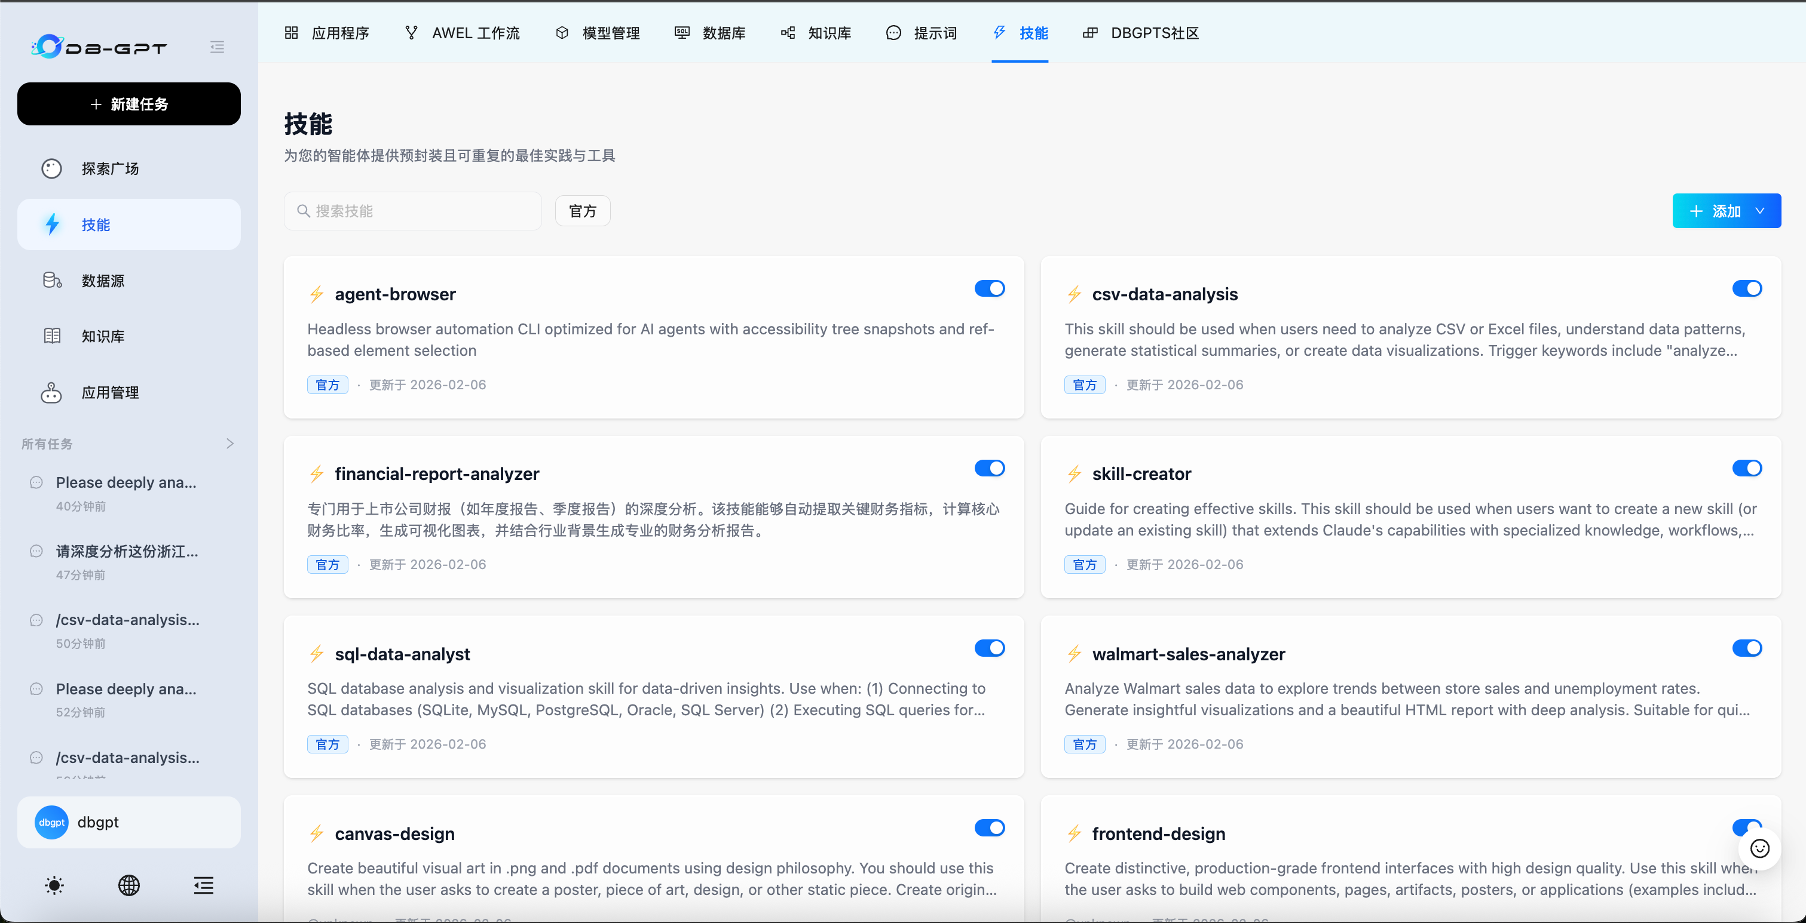Expand the 所有任务 task list
This screenshot has width=1806, height=923.
coord(230,444)
